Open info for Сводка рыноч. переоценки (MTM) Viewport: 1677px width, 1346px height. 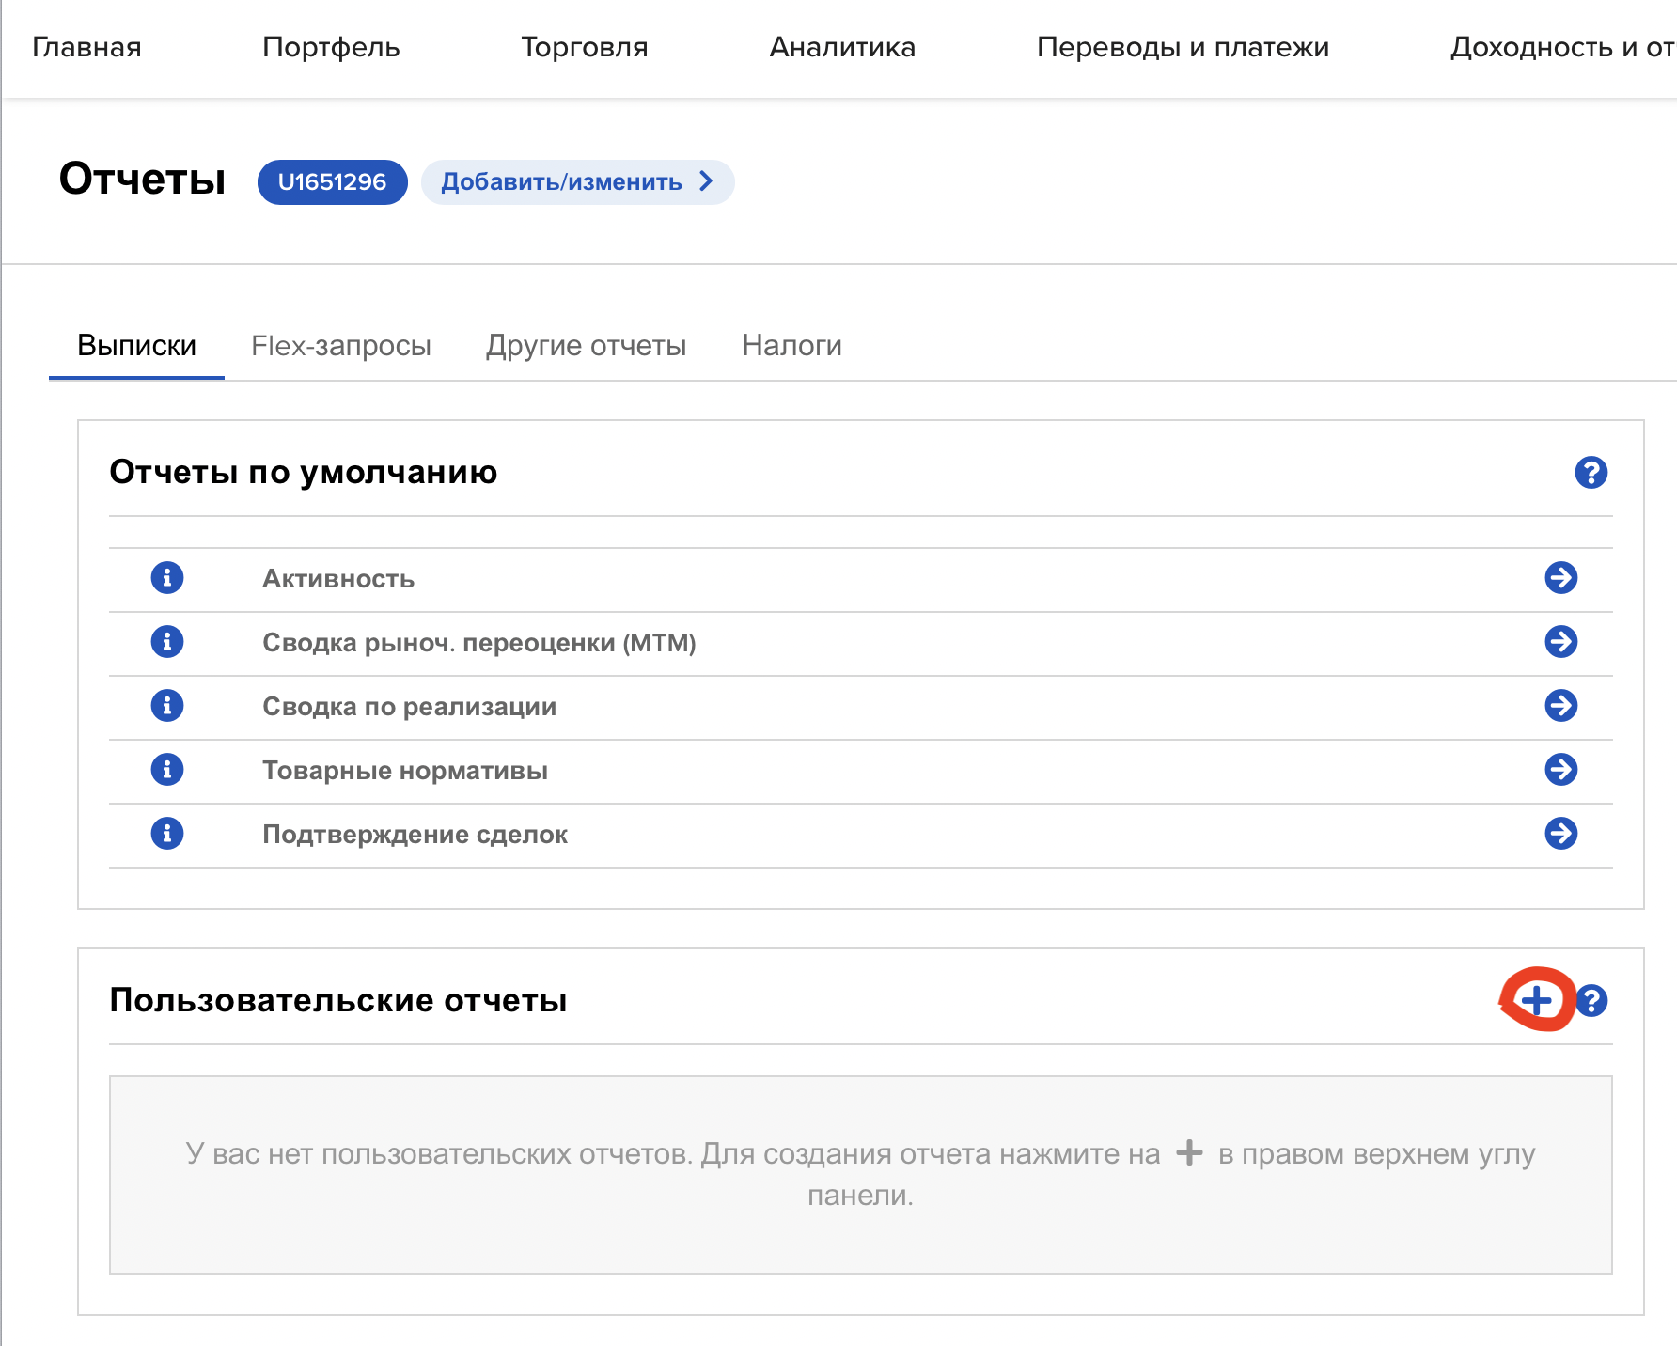167,641
